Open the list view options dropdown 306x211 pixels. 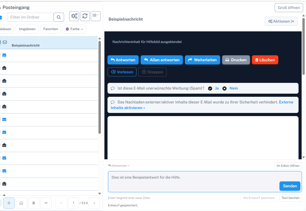pyautogui.click(x=96, y=16)
